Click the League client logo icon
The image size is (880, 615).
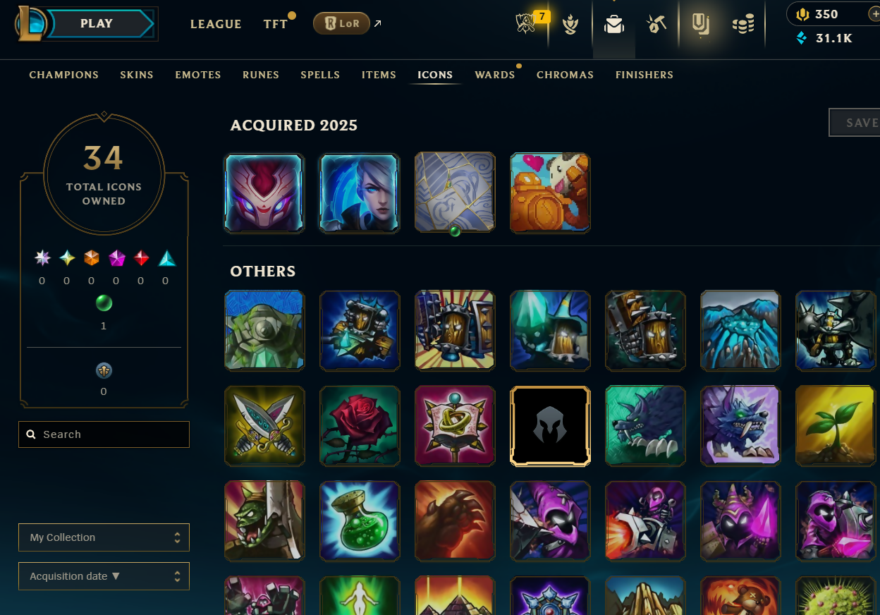[x=31, y=23]
